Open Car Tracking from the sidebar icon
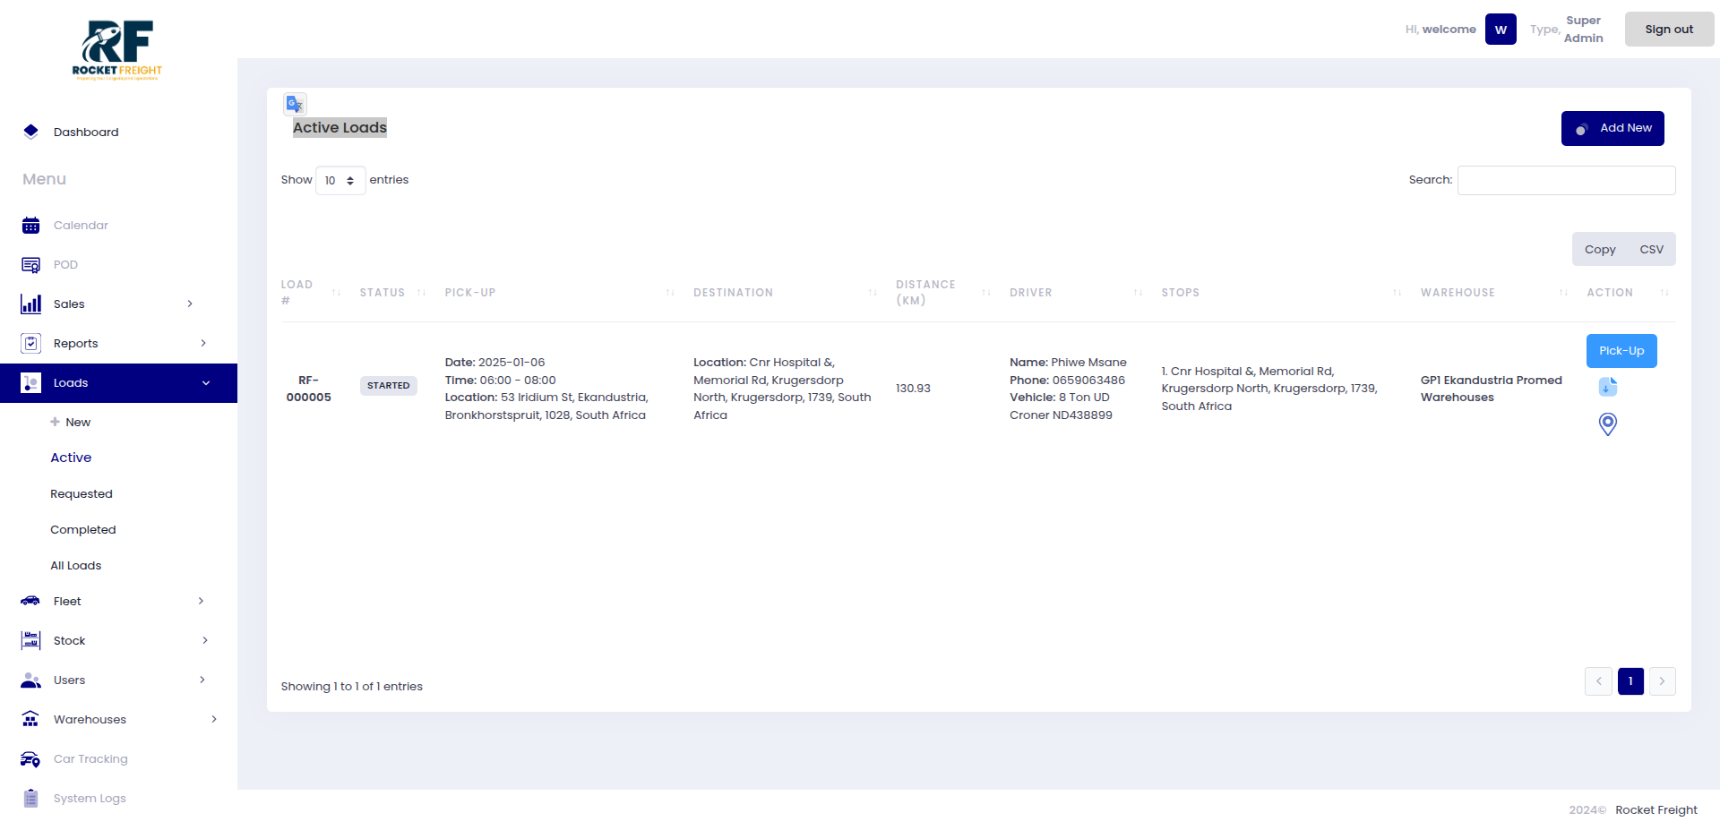The width and height of the screenshot is (1720, 830). [x=30, y=759]
